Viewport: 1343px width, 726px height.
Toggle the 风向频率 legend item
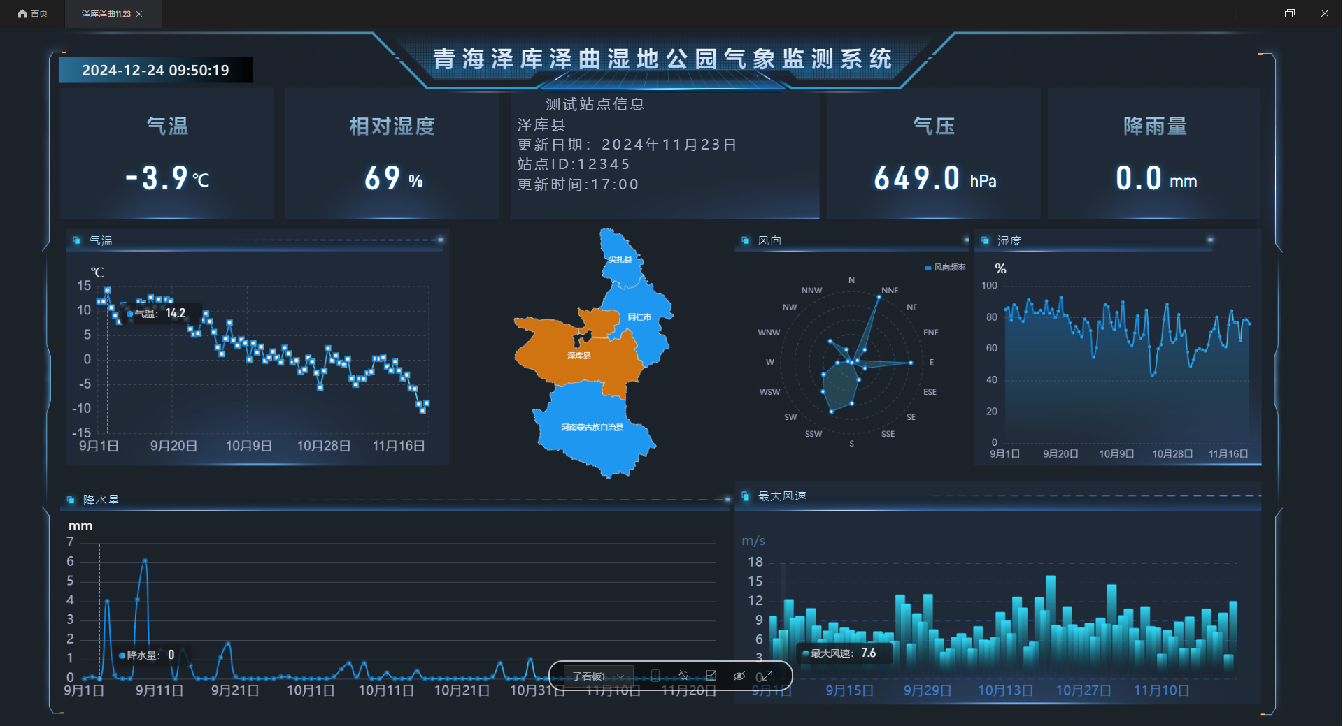(x=945, y=268)
